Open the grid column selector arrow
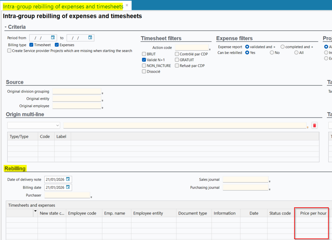This screenshot has width=332, height=240. 35,211
